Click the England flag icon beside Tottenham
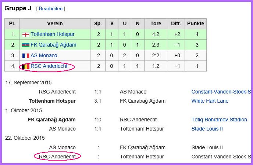The width and height of the screenshot is (253, 165). click(x=26, y=34)
